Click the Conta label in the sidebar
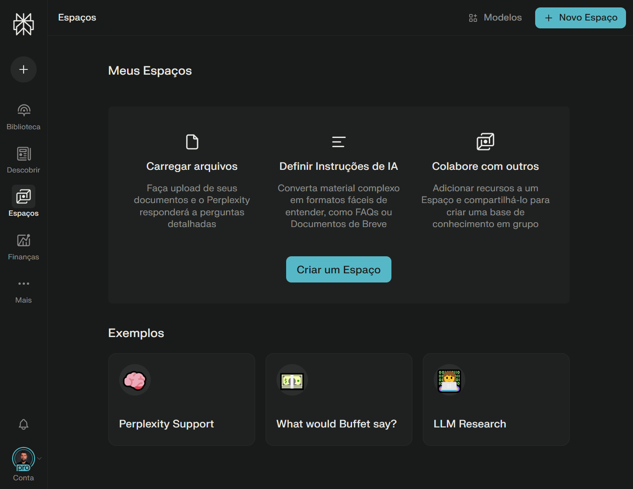The height and width of the screenshot is (489, 633). pos(24,478)
